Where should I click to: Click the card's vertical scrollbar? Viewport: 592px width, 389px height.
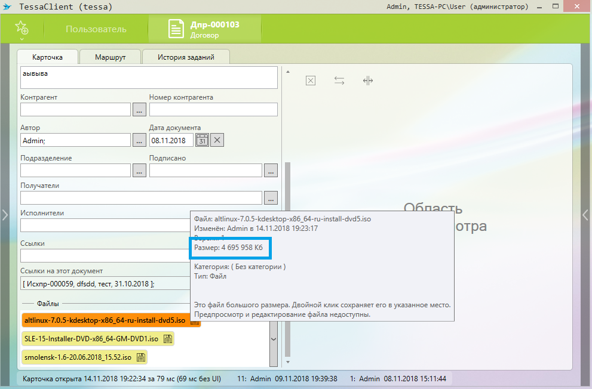tap(287, 257)
